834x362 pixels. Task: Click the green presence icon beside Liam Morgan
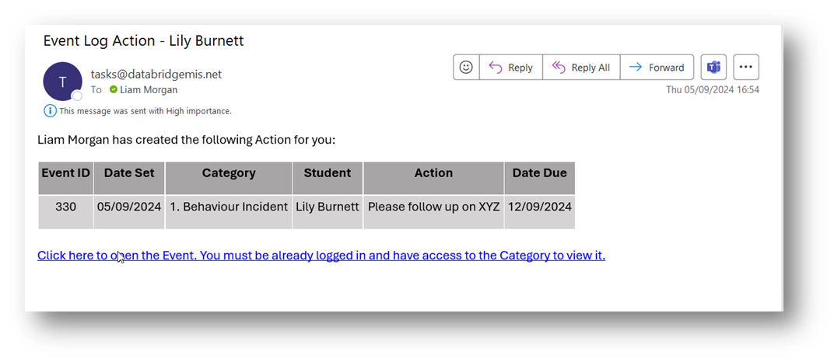pyautogui.click(x=114, y=90)
